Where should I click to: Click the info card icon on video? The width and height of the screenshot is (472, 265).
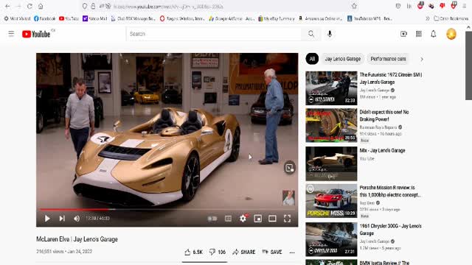pos(290,168)
